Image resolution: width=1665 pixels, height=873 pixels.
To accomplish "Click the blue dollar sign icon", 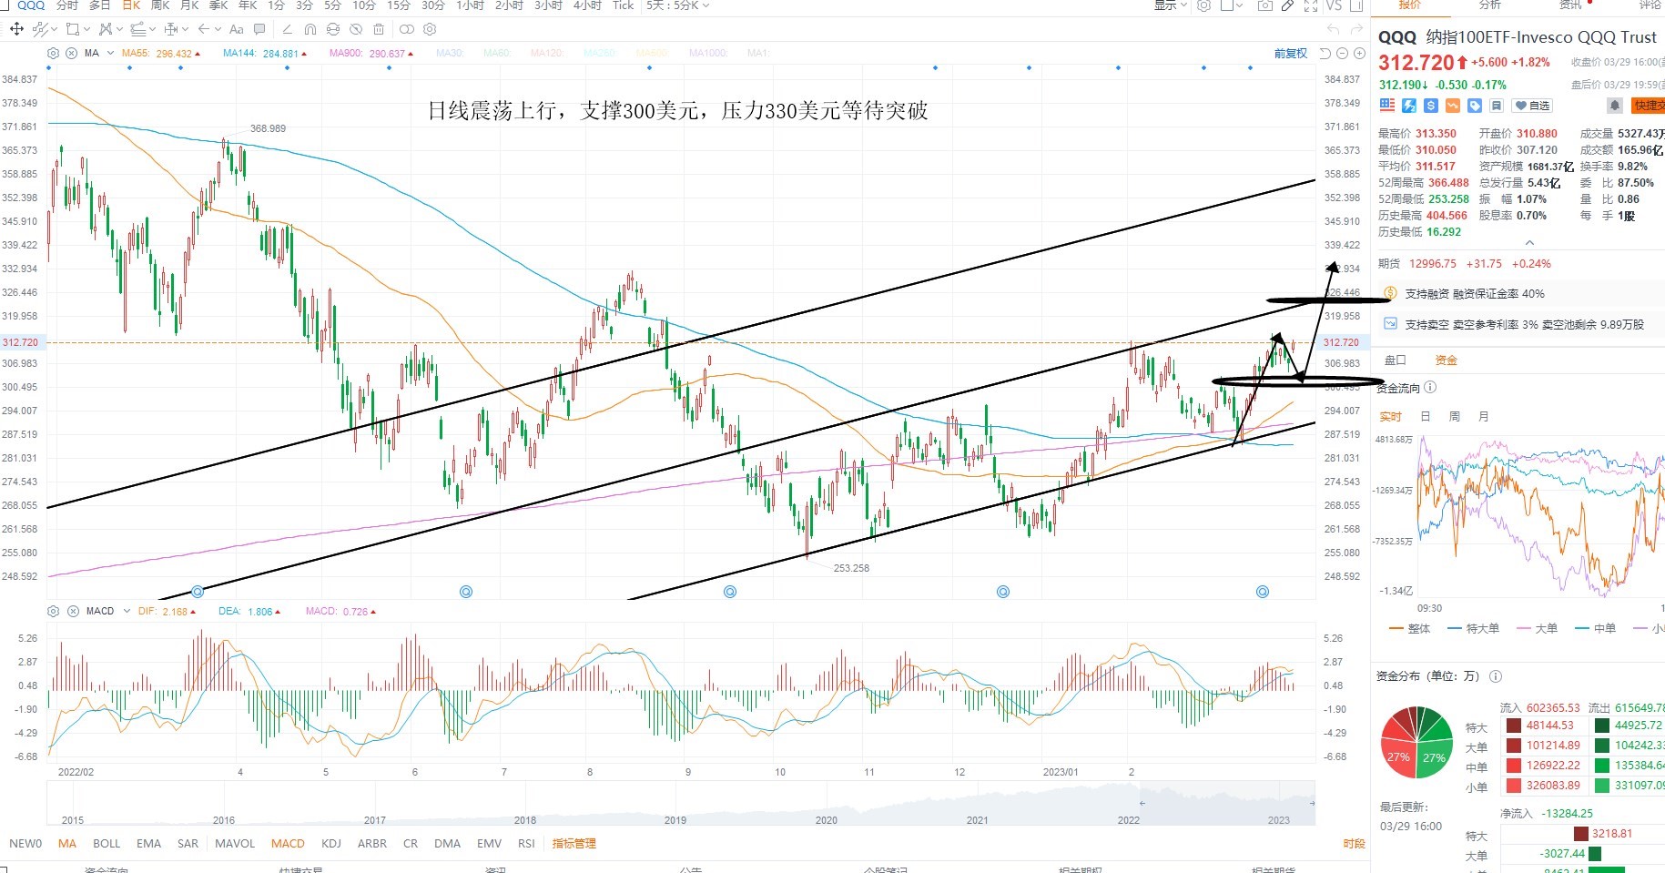I will point(1431,106).
